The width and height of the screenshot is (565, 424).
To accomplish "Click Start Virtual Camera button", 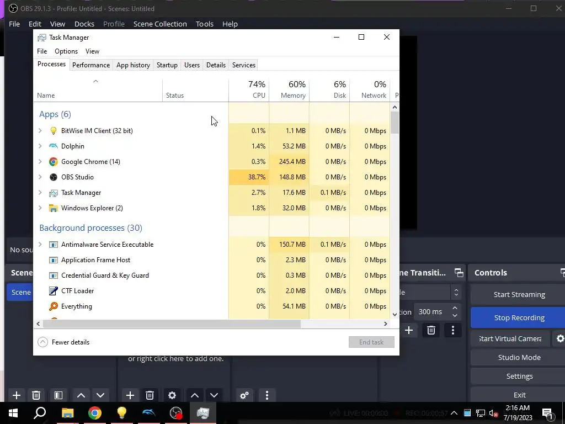I will 510,338.
